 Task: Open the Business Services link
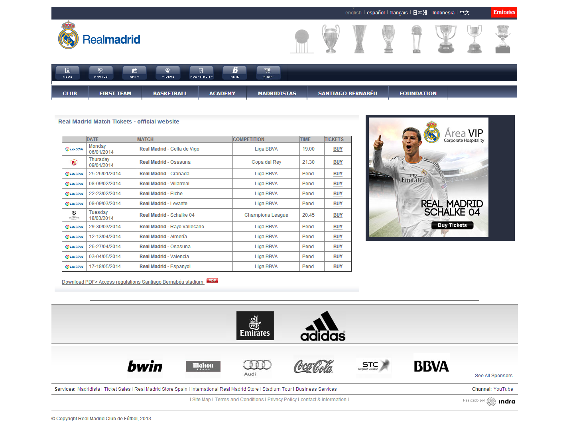coord(316,389)
